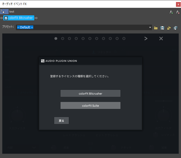This screenshot has width=181, height=158.
Task: Select the fifth tour page dot
Action: point(83,38)
